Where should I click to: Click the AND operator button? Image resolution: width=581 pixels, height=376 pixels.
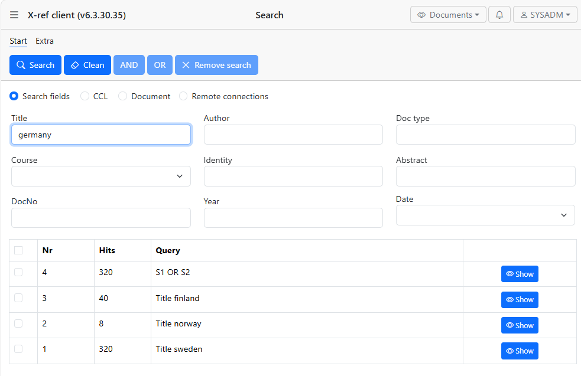tap(129, 65)
